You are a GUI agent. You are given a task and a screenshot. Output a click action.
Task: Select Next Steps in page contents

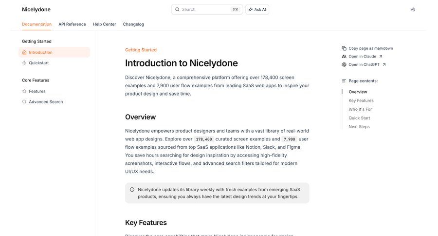359,127
